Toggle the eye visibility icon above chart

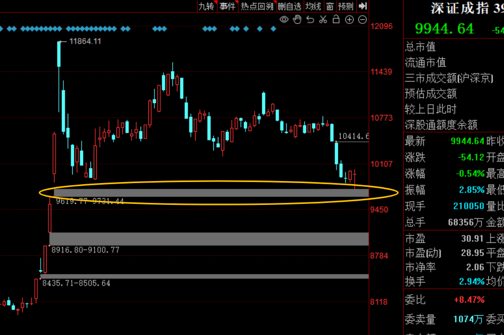[284, 20]
